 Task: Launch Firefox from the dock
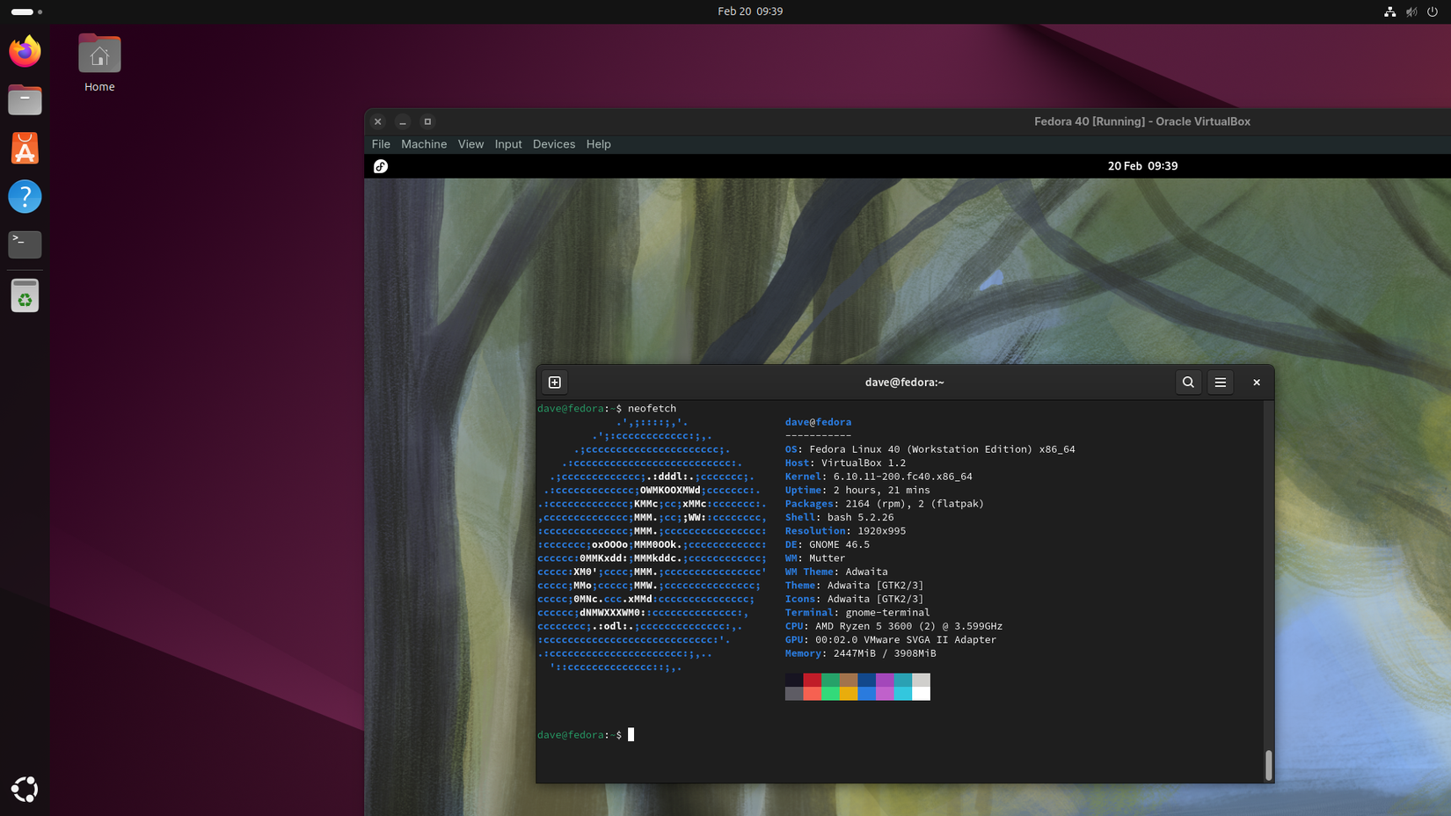[25, 52]
